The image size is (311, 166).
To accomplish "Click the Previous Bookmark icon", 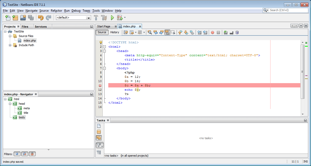I will pos(180,32).
